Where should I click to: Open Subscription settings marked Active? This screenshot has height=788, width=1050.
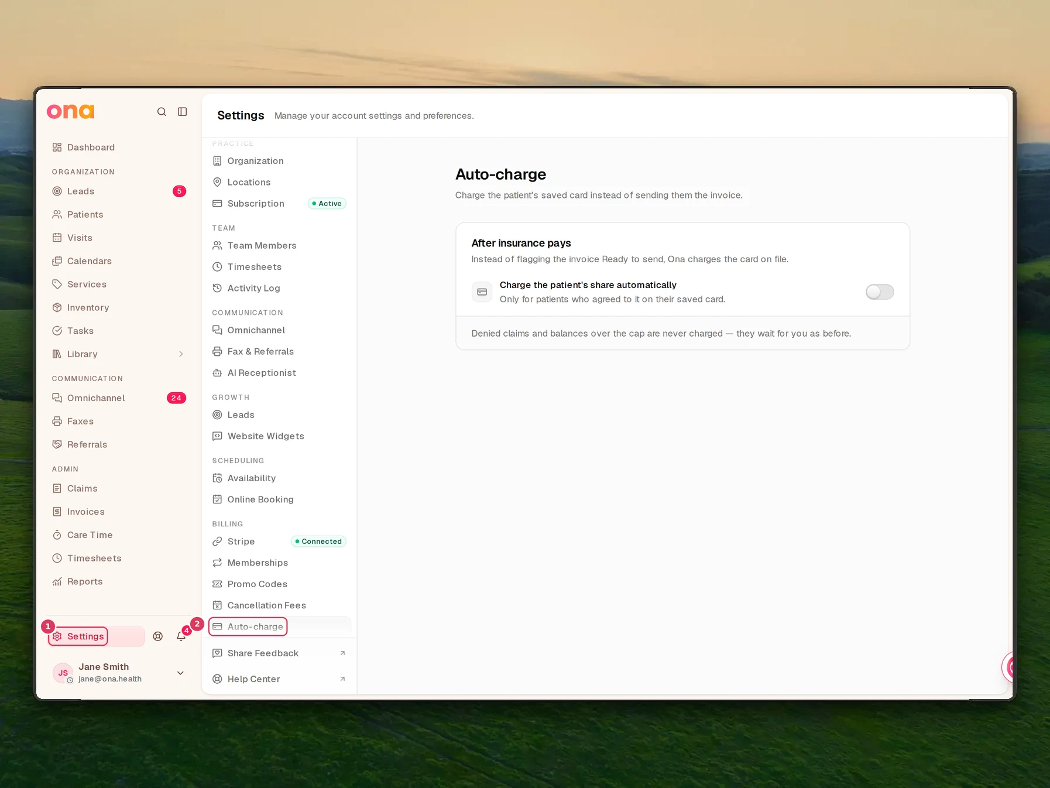pyautogui.click(x=279, y=204)
